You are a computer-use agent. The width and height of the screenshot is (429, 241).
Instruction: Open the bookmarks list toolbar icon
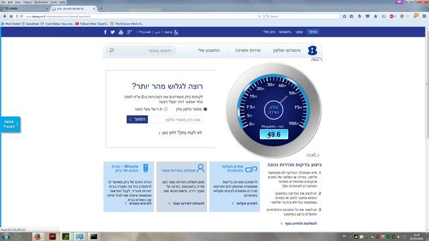(351, 16)
